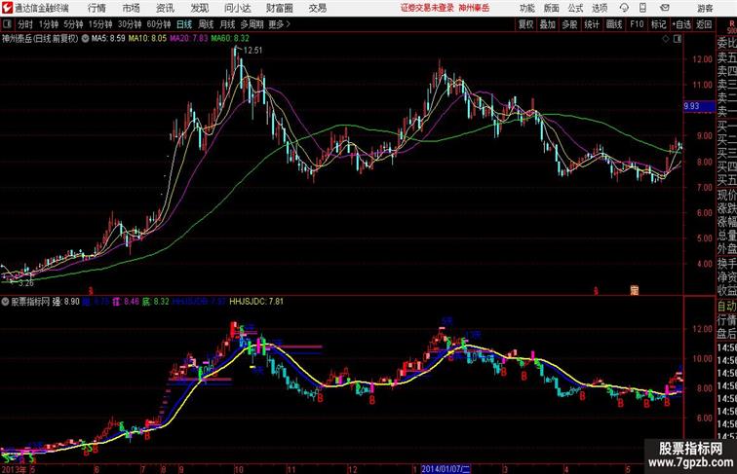
Task: Click the 2014/01/07 date marker on timeline
Action: tap(446, 469)
